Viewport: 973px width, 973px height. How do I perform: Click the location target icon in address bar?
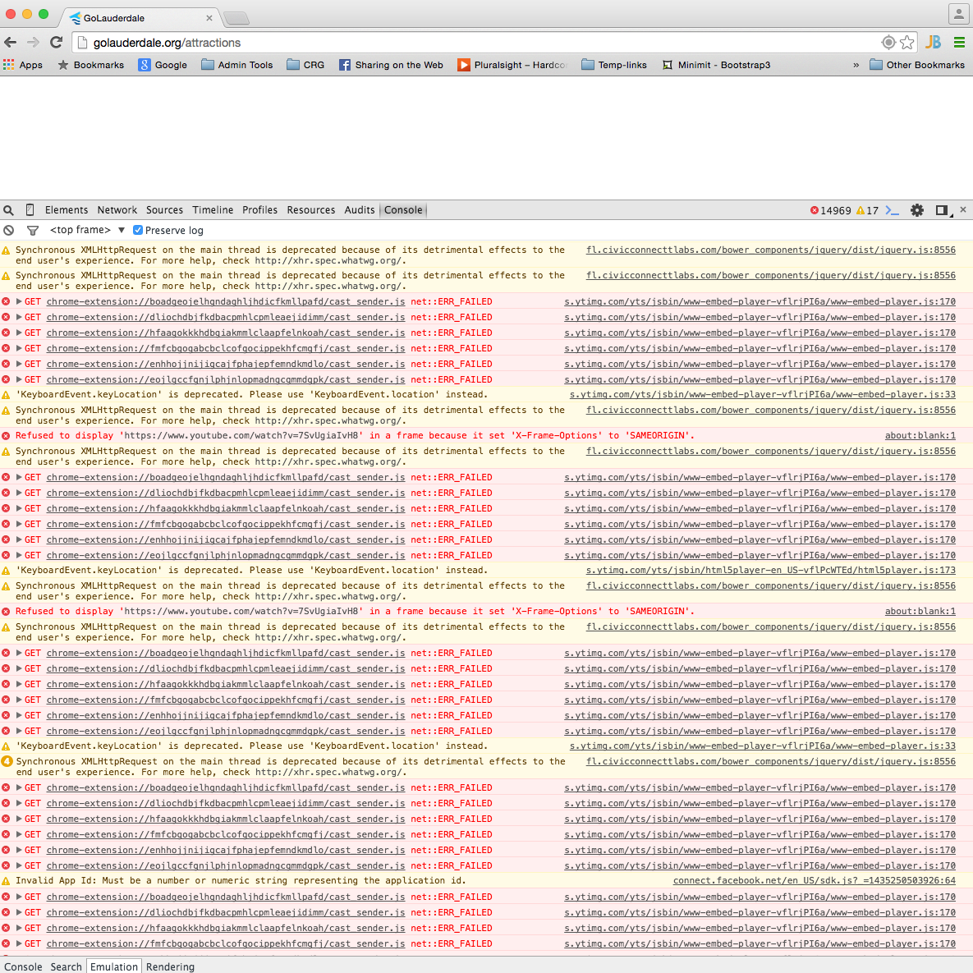(x=888, y=42)
